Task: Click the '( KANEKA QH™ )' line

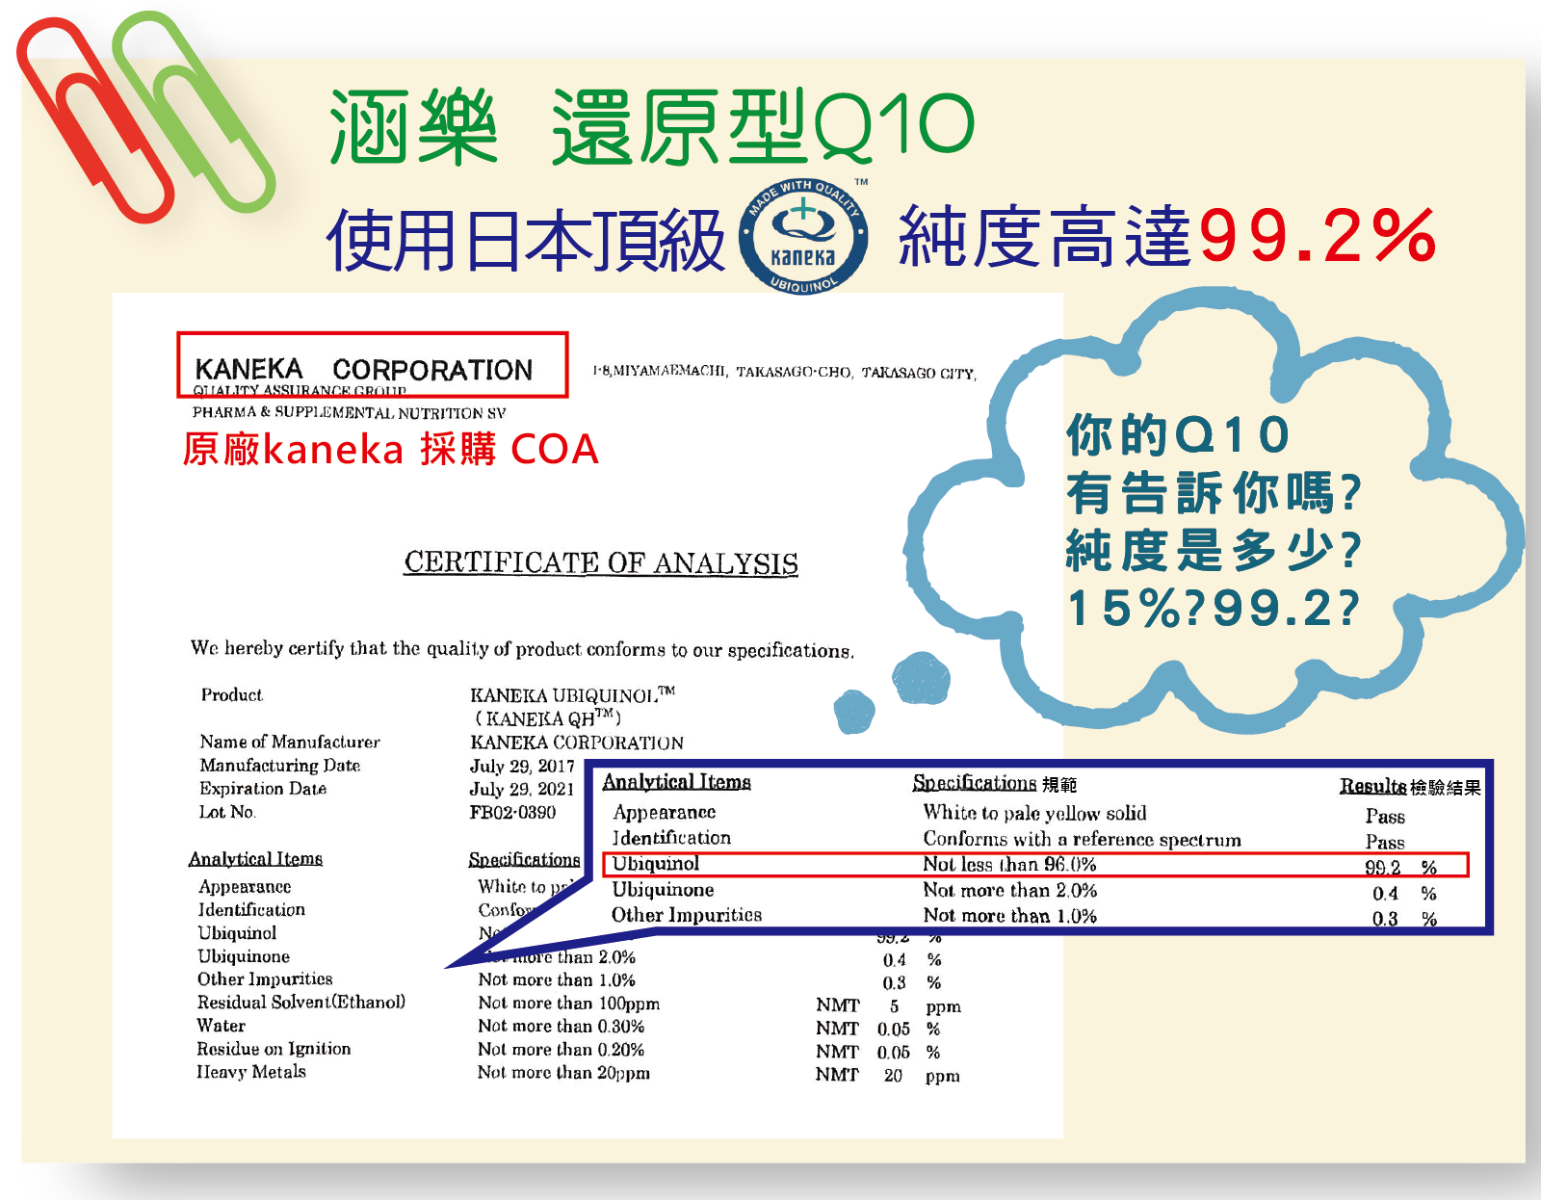Action: pyautogui.click(x=547, y=717)
